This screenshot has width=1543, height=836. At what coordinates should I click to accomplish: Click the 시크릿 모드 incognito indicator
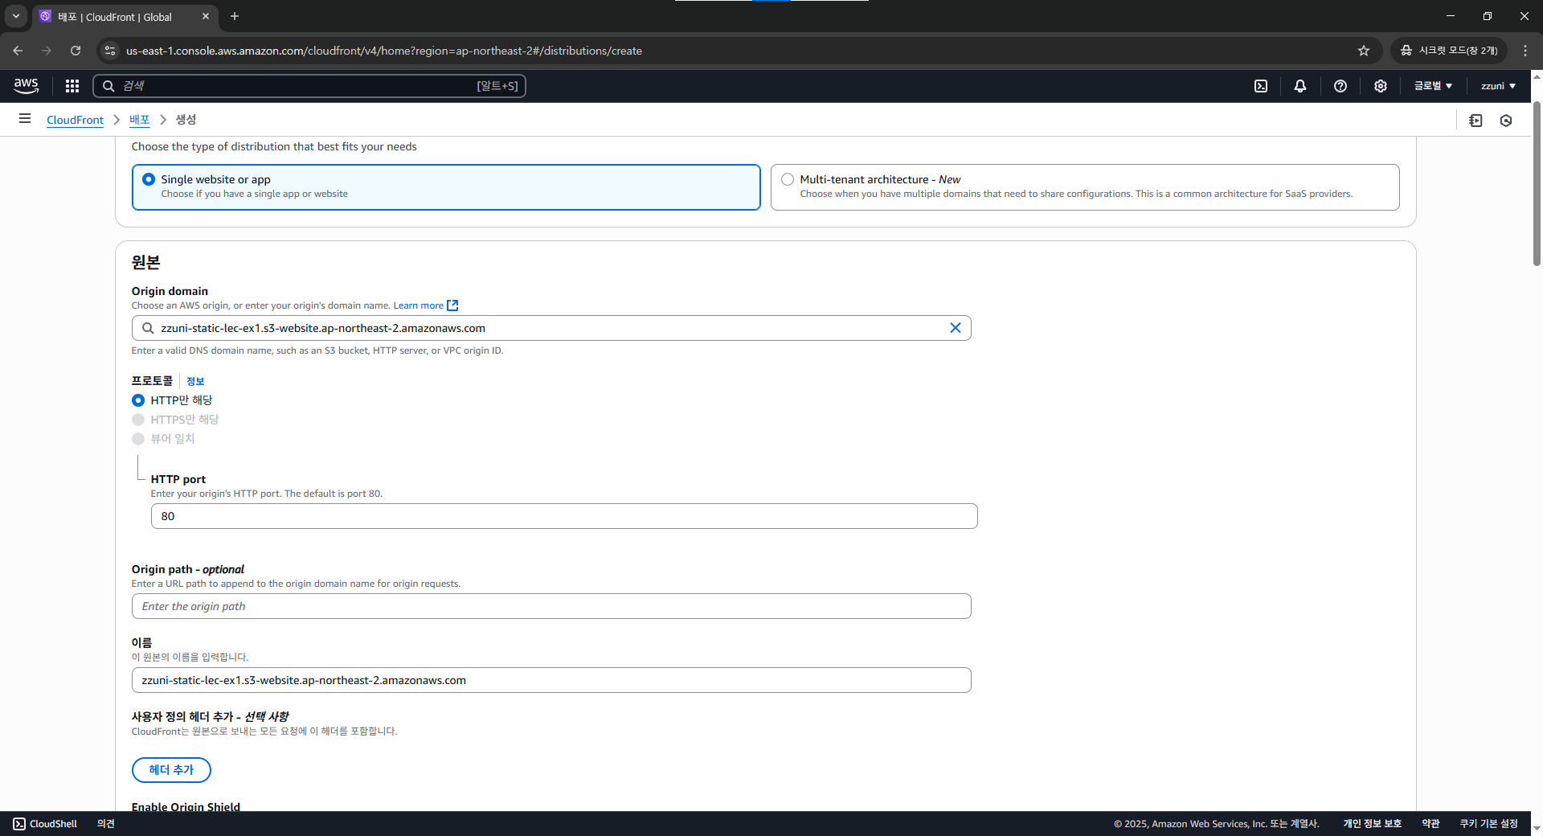pyautogui.click(x=1449, y=51)
